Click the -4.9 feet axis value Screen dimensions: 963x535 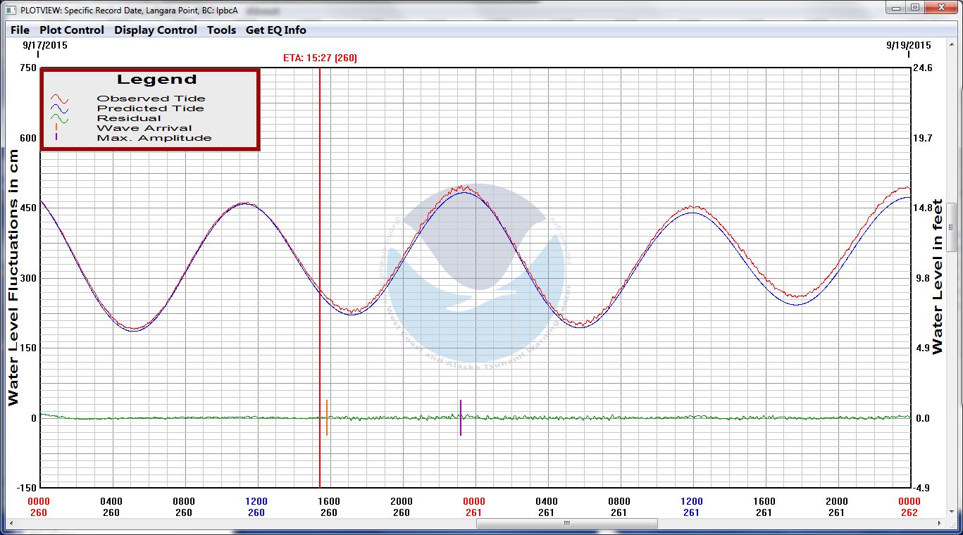[922, 488]
